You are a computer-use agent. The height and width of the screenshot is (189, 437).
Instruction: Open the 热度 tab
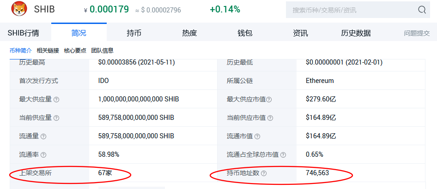pyautogui.click(x=189, y=33)
